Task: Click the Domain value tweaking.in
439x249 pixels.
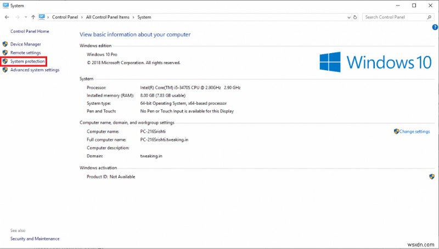Action: click(x=151, y=156)
